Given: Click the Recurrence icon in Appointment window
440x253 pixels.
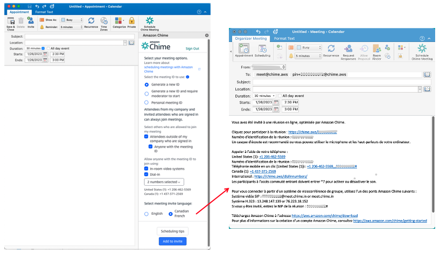Looking at the screenshot, I should 91,23.
